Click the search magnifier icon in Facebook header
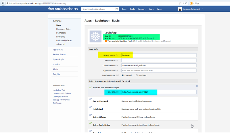The width and height of the screenshot is (230, 133). 117,9
